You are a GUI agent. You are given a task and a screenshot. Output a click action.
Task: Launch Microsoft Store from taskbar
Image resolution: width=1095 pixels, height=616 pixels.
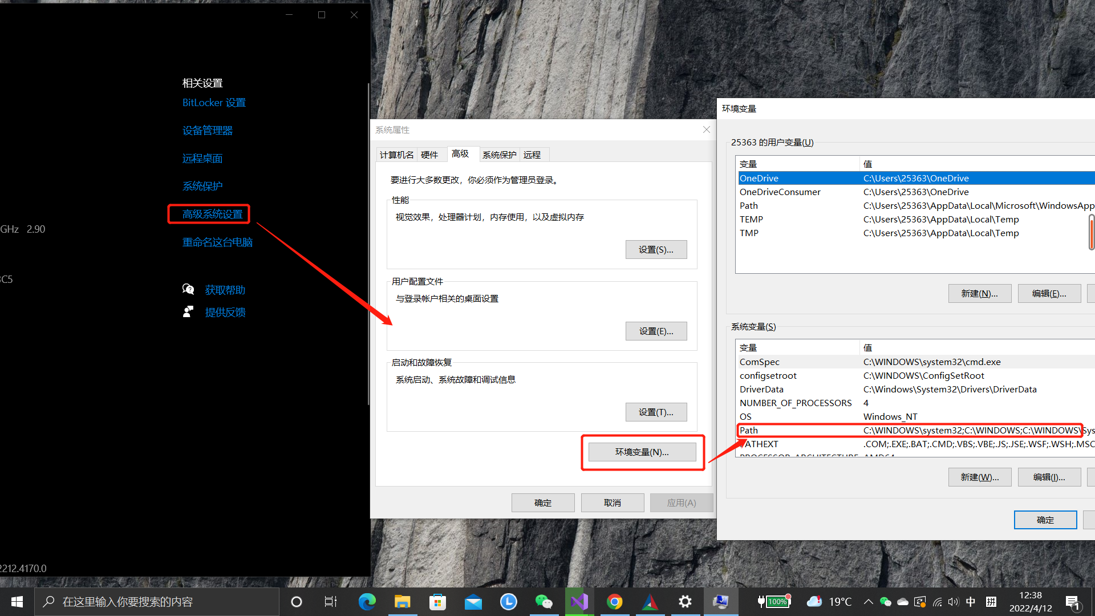pyautogui.click(x=437, y=602)
